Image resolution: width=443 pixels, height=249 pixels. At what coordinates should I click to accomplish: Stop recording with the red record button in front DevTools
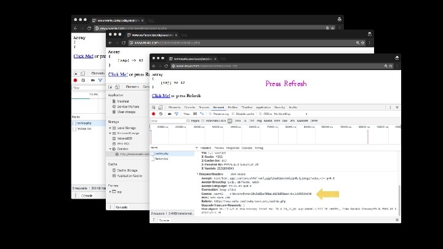(154, 114)
